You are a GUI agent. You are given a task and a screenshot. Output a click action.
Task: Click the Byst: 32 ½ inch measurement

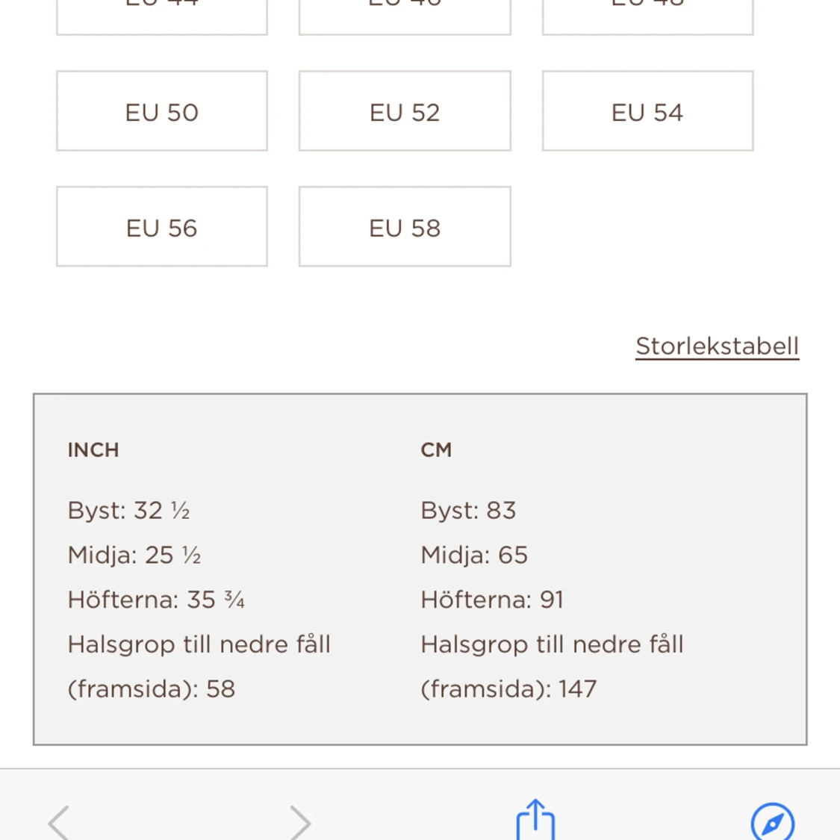128,511
